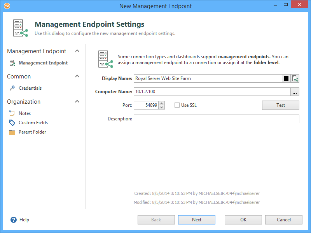Click the blue Help question icon

(x=14, y=220)
